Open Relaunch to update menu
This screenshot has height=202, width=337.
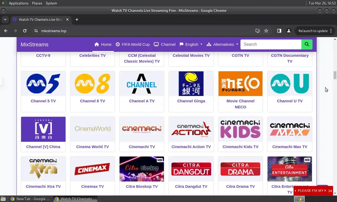[315, 31]
